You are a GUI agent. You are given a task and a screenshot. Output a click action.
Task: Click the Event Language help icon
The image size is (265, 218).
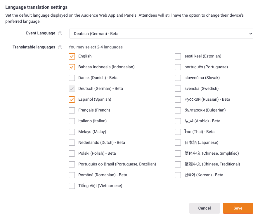click(x=60, y=33)
